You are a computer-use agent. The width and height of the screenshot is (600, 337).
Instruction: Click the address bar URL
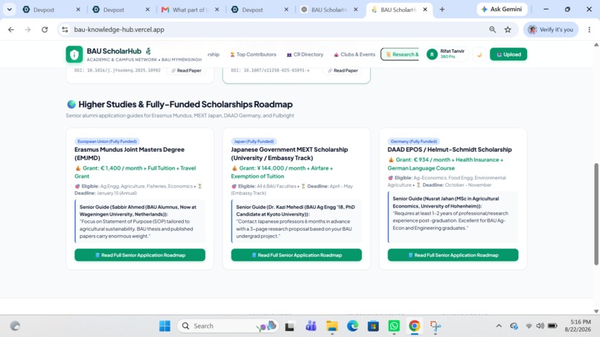click(119, 30)
